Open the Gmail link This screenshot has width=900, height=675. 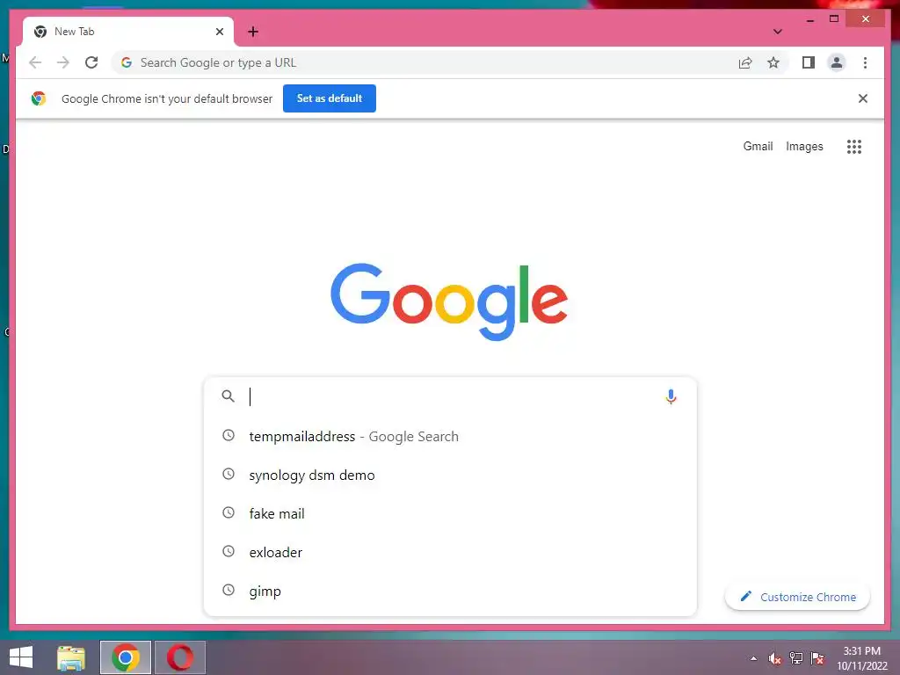coord(758,147)
